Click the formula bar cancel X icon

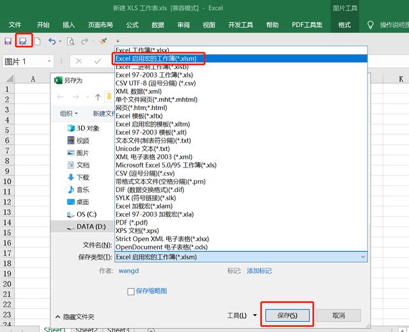coord(79,61)
